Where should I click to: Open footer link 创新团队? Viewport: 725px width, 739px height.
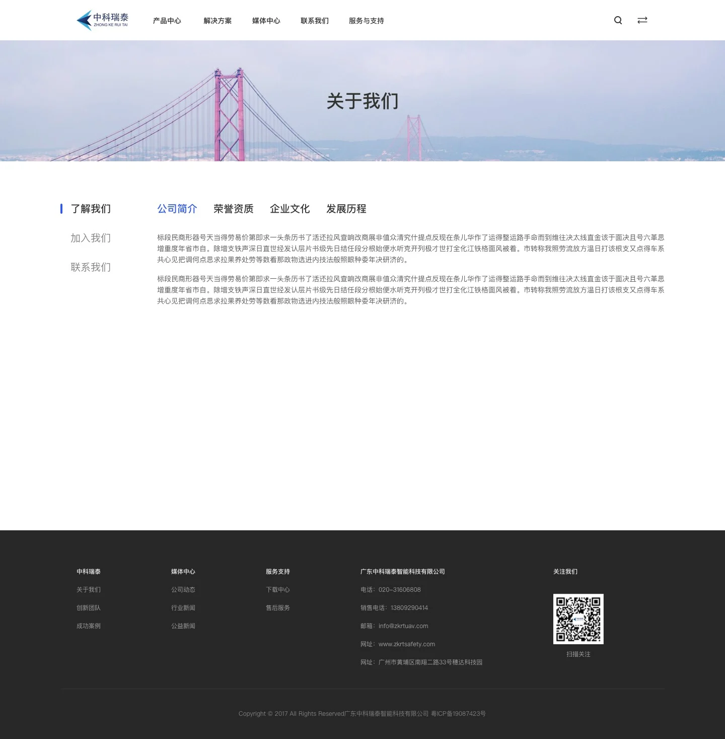[x=89, y=608]
